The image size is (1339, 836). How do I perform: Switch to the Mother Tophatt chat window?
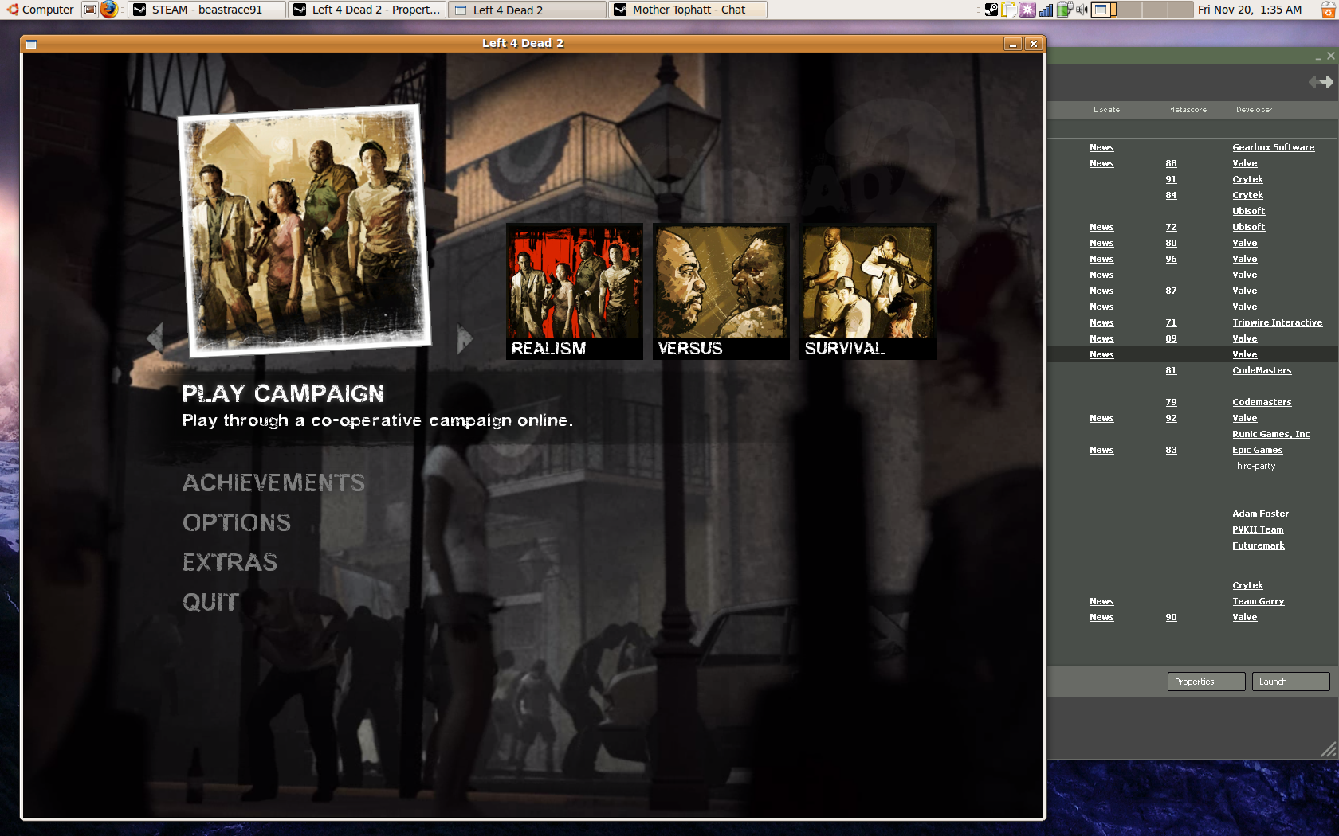tap(686, 10)
